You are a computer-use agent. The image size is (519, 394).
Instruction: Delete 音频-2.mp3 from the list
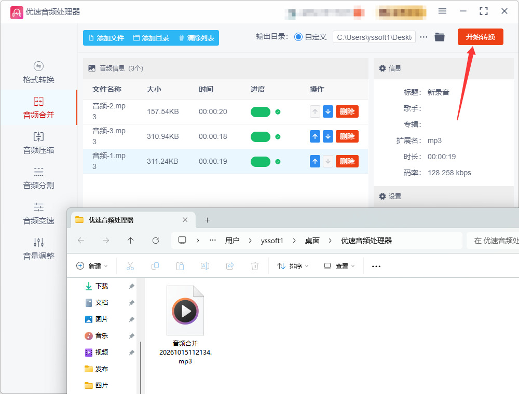pos(347,111)
